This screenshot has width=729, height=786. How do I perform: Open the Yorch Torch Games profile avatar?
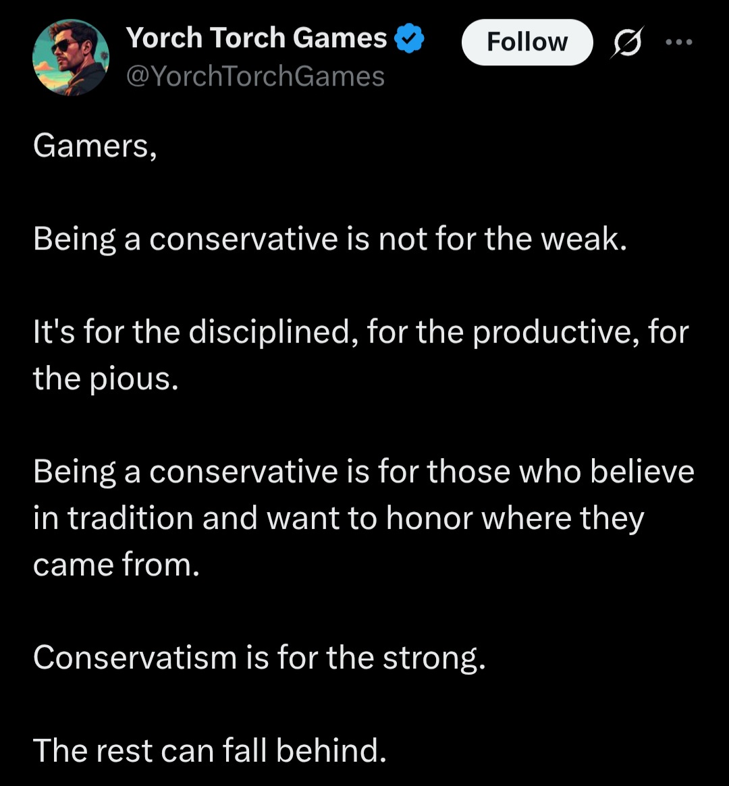click(70, 57)
